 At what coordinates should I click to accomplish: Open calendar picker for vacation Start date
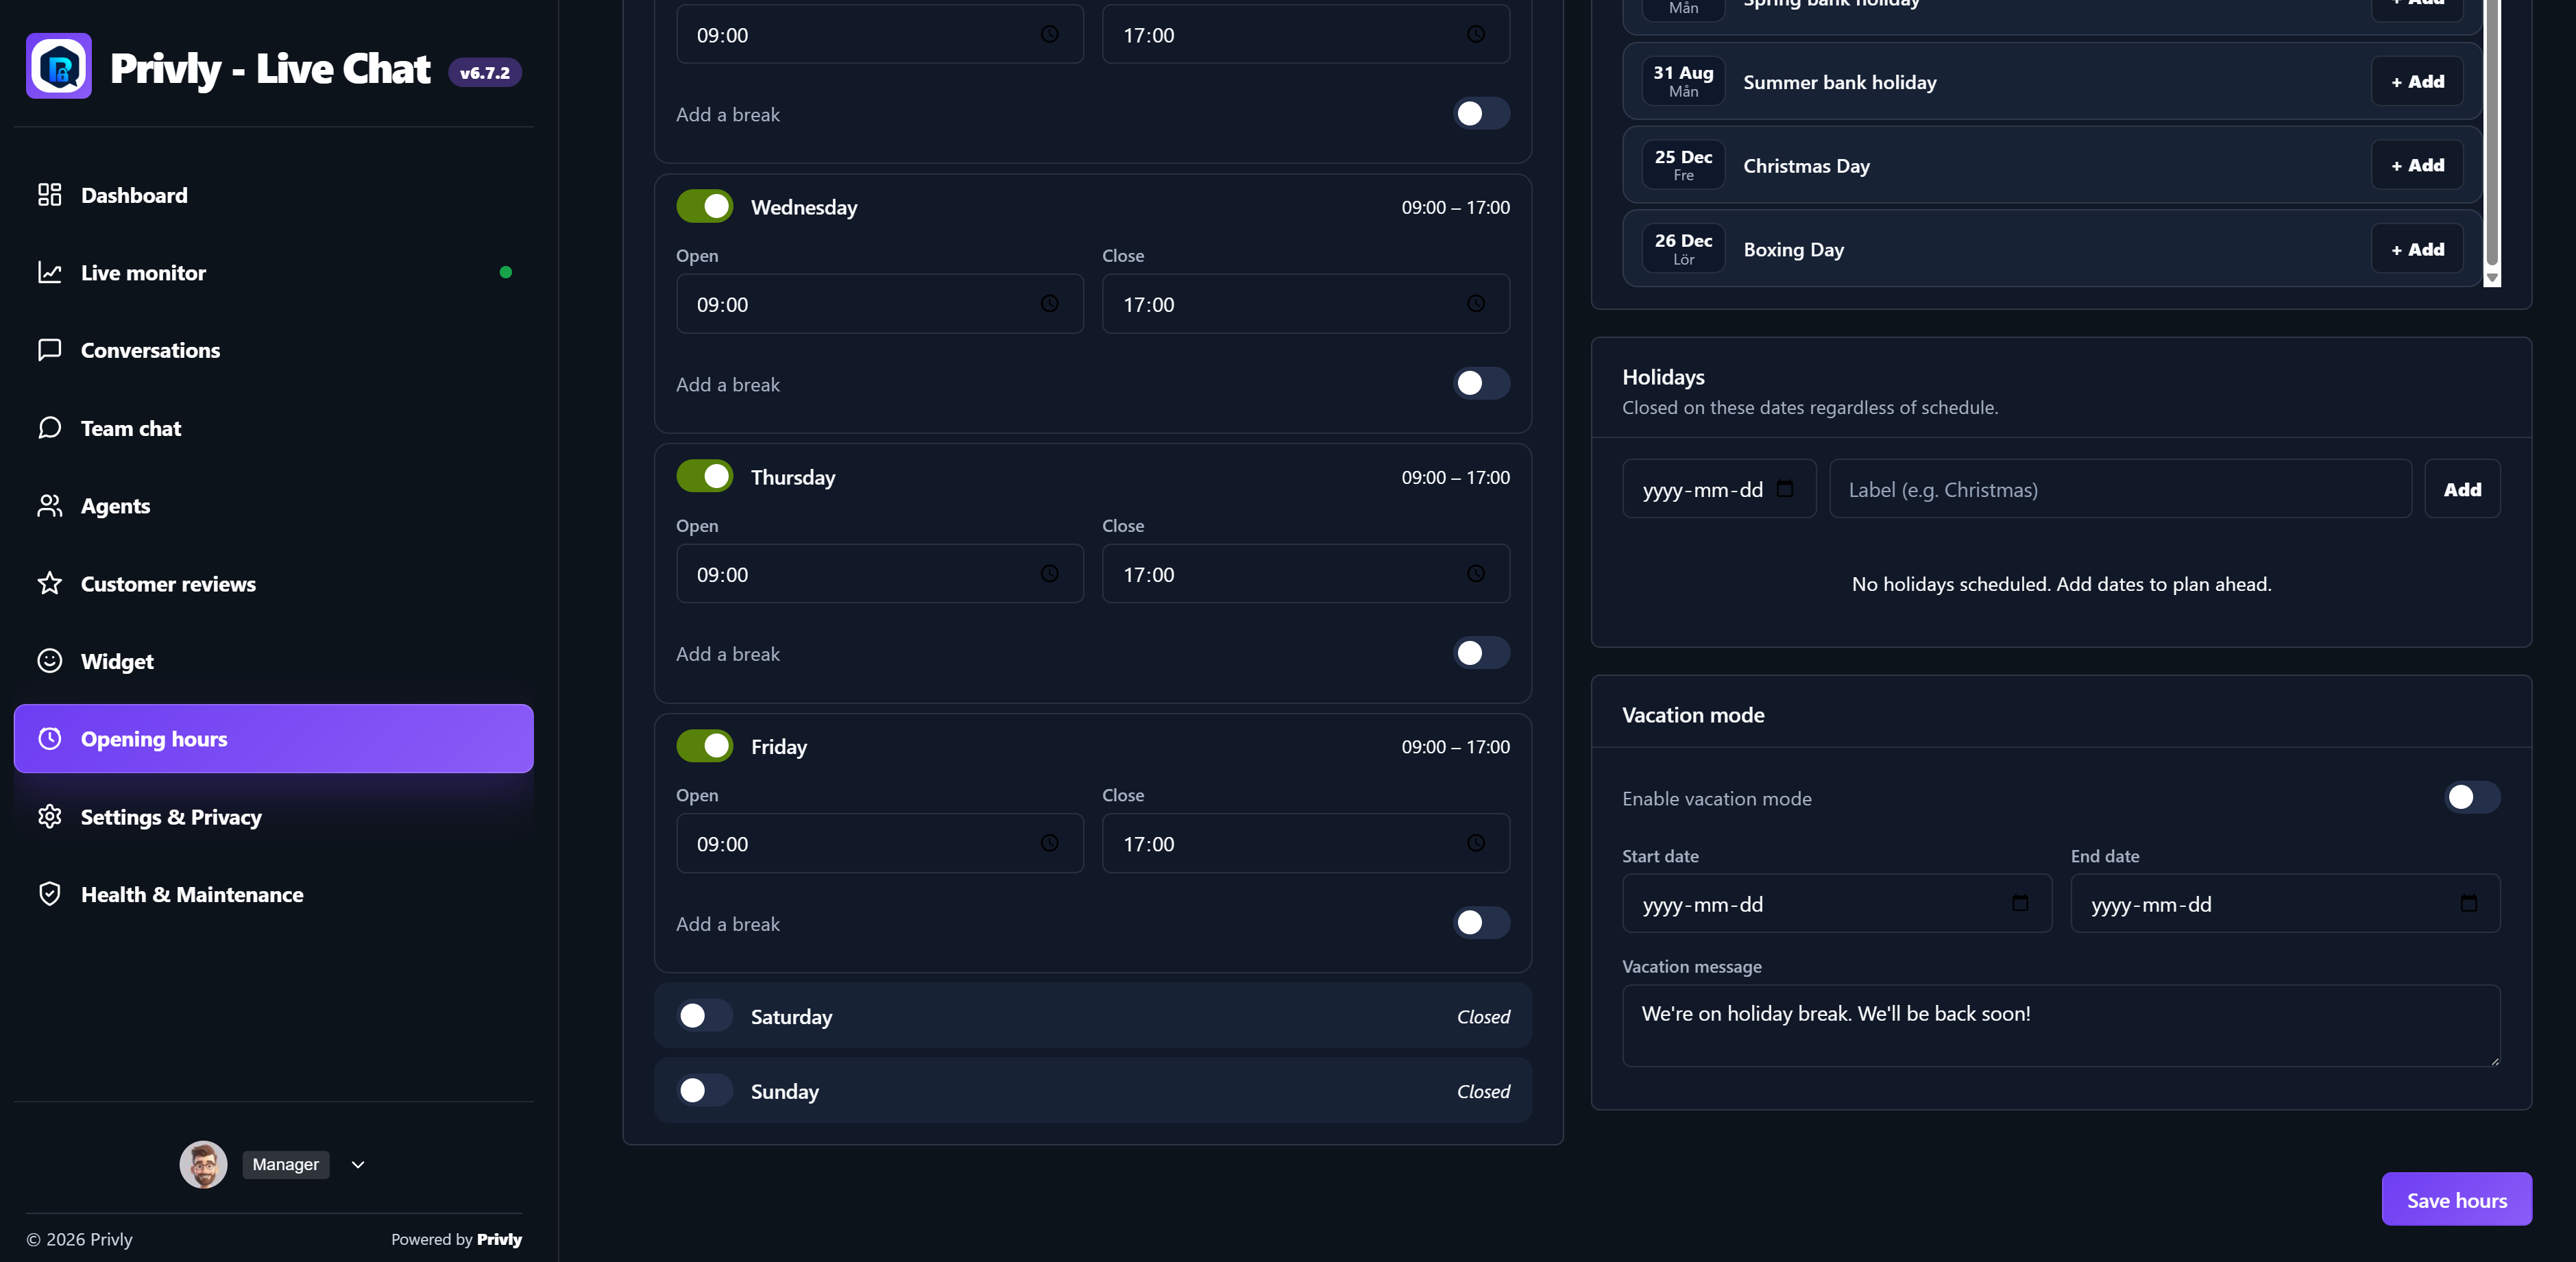click(x=2020, y=904)
